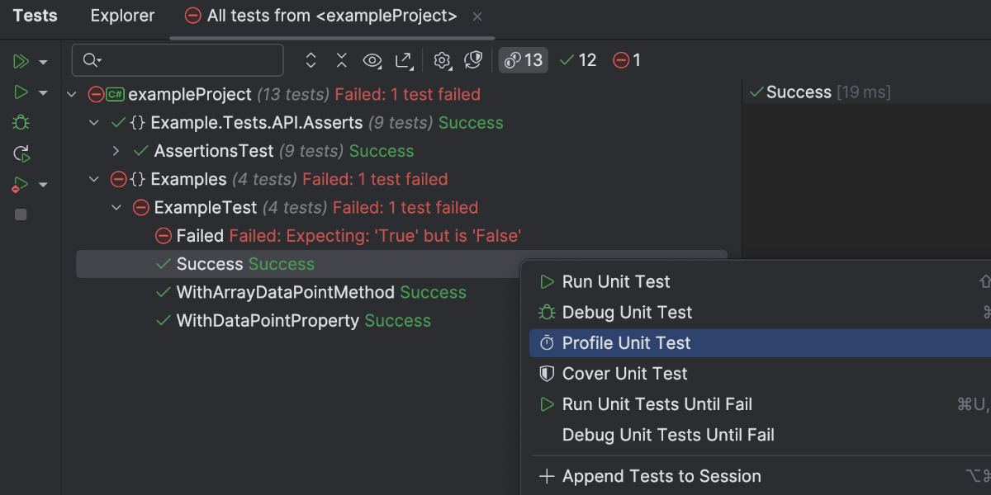Click the Run All Tests icon

[21, 62]
